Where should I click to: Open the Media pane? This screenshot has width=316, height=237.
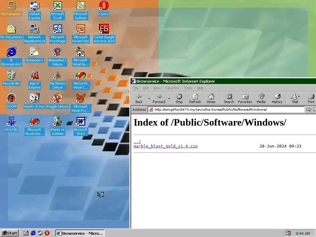[261, 98]
